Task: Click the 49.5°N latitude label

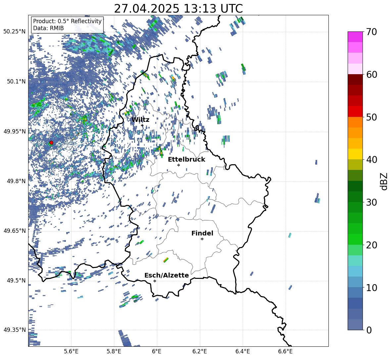Action: [x=17, y=281]
